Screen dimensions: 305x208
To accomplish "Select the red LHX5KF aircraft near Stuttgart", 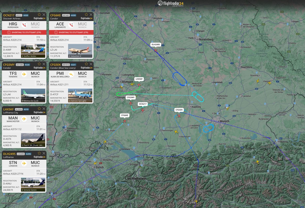I will [139, 85].
